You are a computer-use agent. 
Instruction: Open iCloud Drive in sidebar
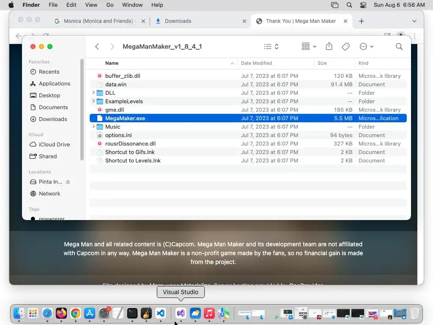(50, 145)
